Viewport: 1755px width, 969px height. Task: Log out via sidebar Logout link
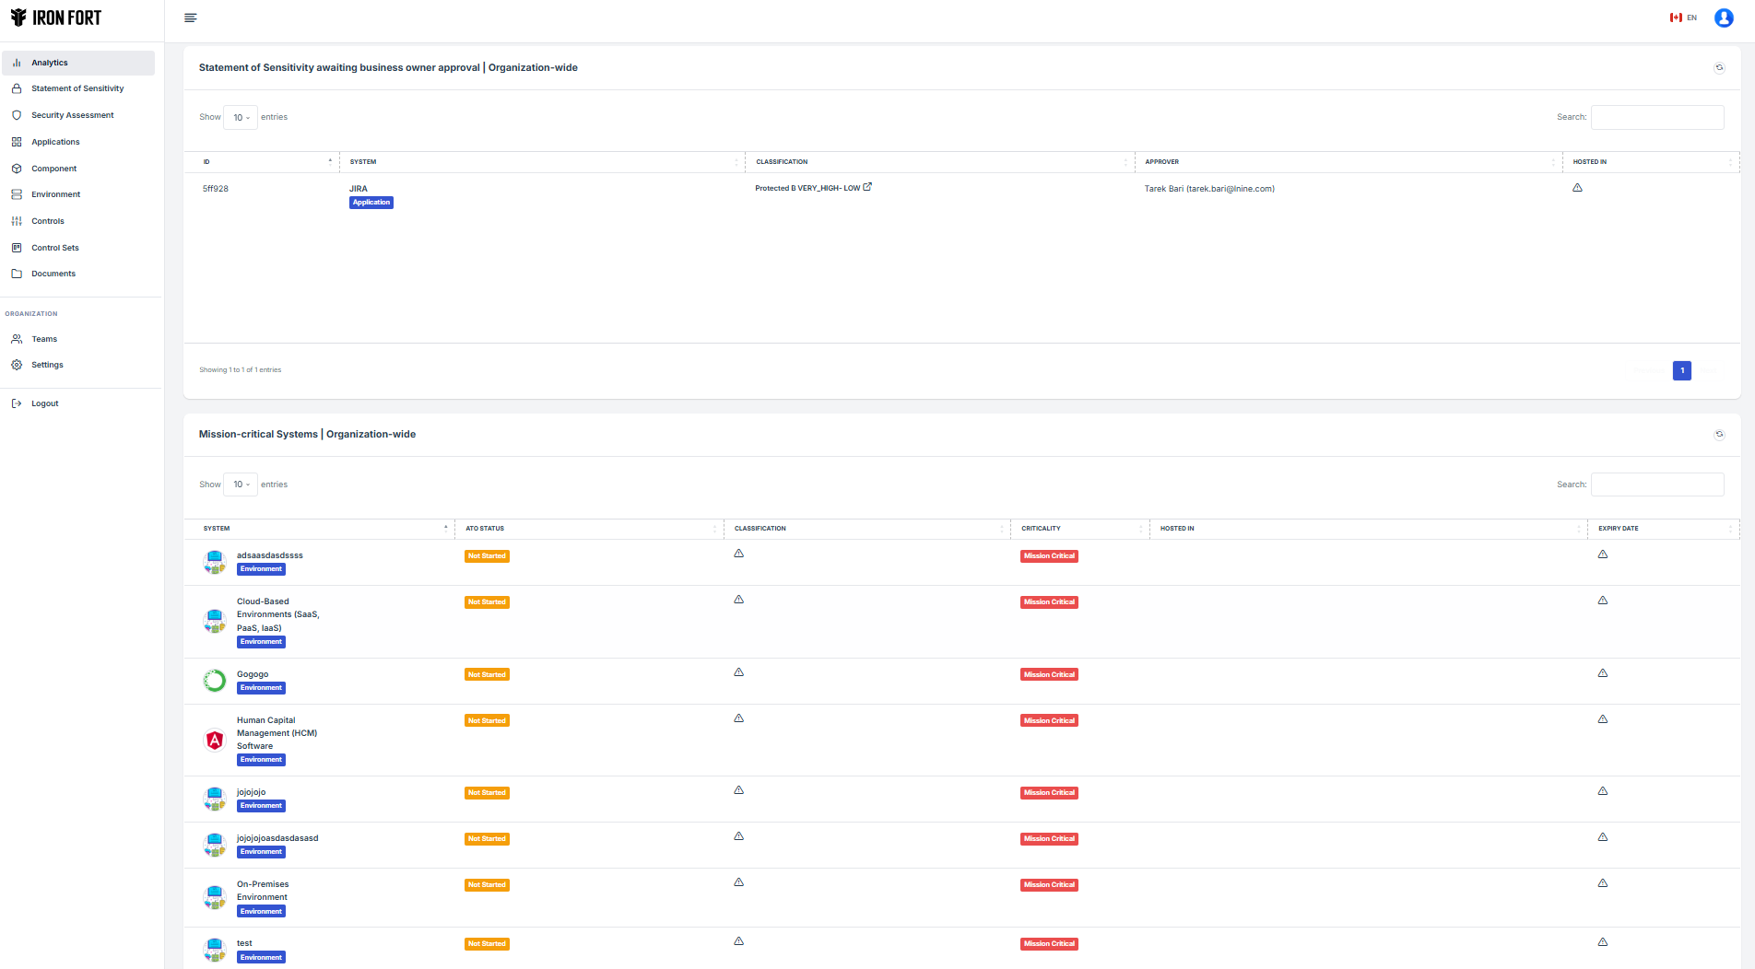coord(44,403)
